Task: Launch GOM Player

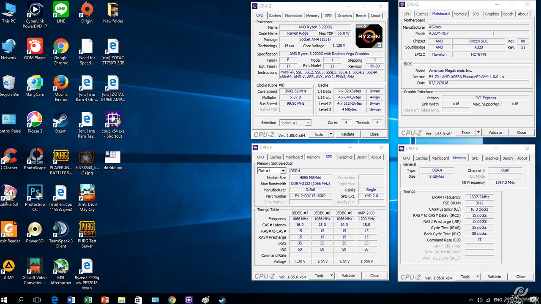Action: tap(35, 46)
